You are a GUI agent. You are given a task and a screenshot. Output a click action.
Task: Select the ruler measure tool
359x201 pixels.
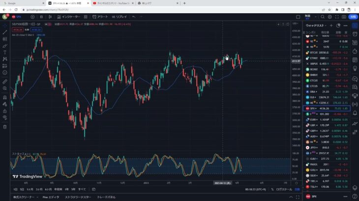point(5,81)
